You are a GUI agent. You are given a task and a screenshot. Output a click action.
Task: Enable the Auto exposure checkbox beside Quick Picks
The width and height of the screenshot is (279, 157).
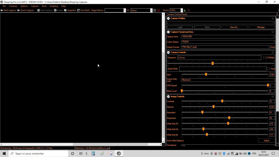point(269,69)
